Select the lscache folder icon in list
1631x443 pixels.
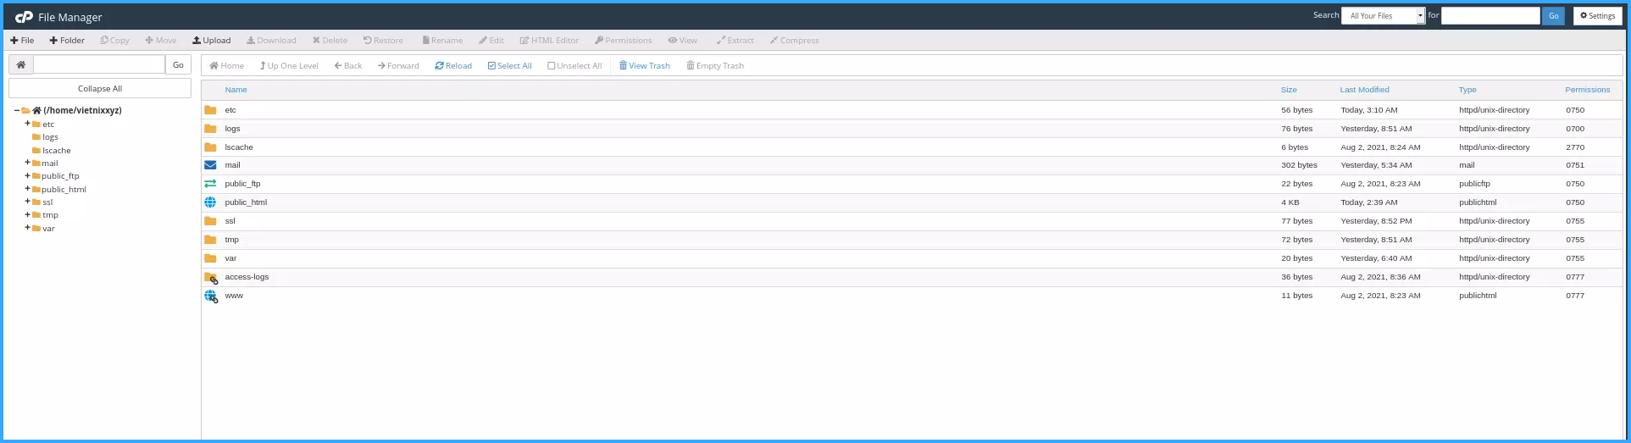210,147
